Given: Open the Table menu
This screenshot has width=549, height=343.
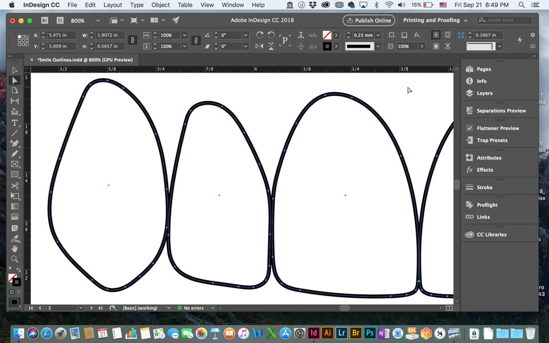Looking at the screenshot, I should 185,5.
